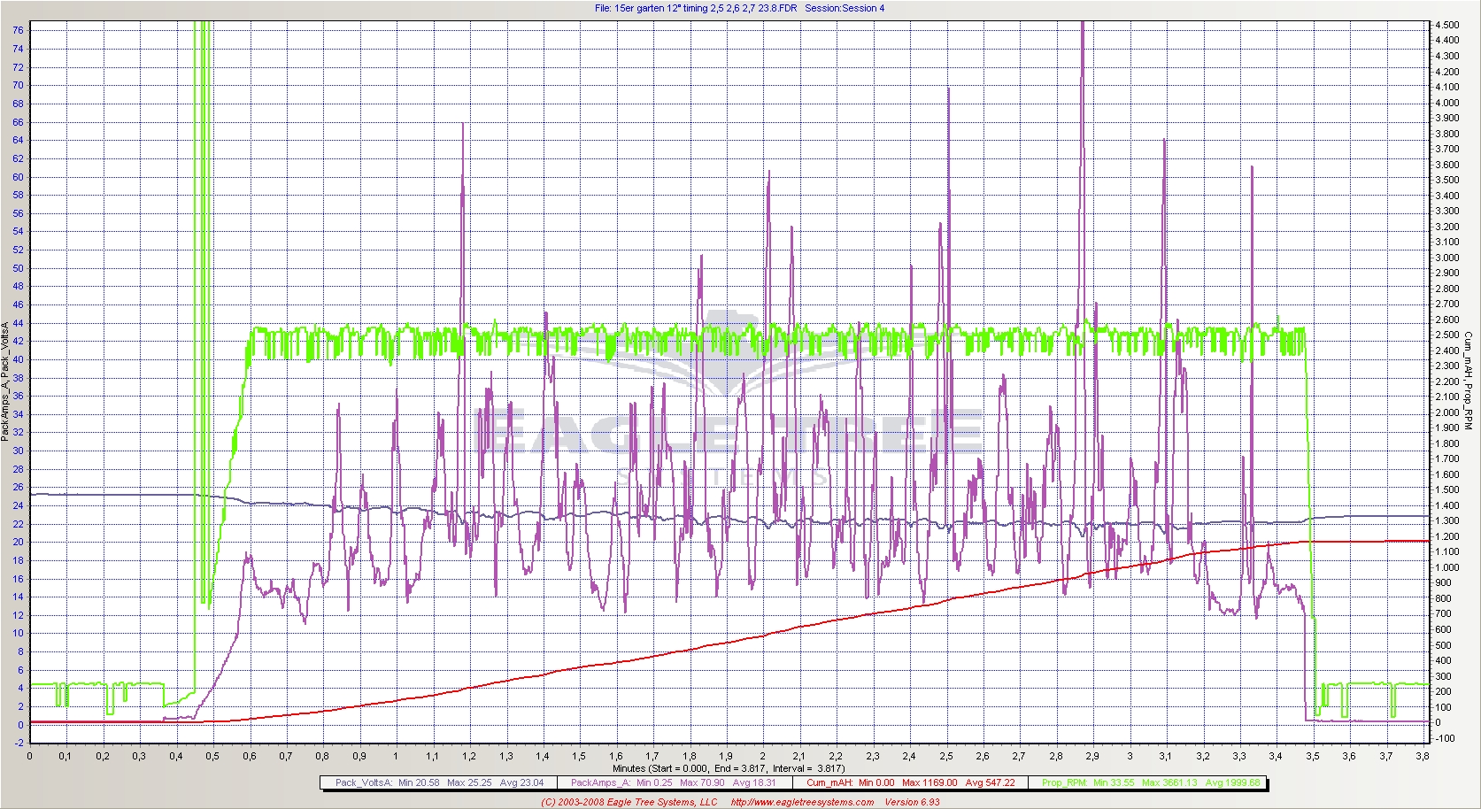Click the 76 value on the left axis

click(19, 30)
